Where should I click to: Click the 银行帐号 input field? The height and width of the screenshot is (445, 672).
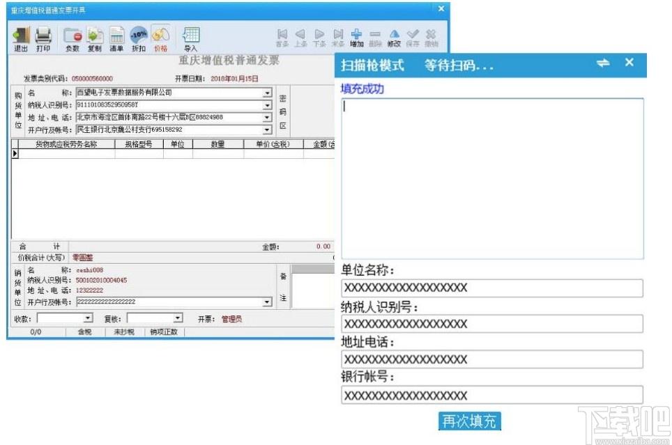(x=492, y=395)
